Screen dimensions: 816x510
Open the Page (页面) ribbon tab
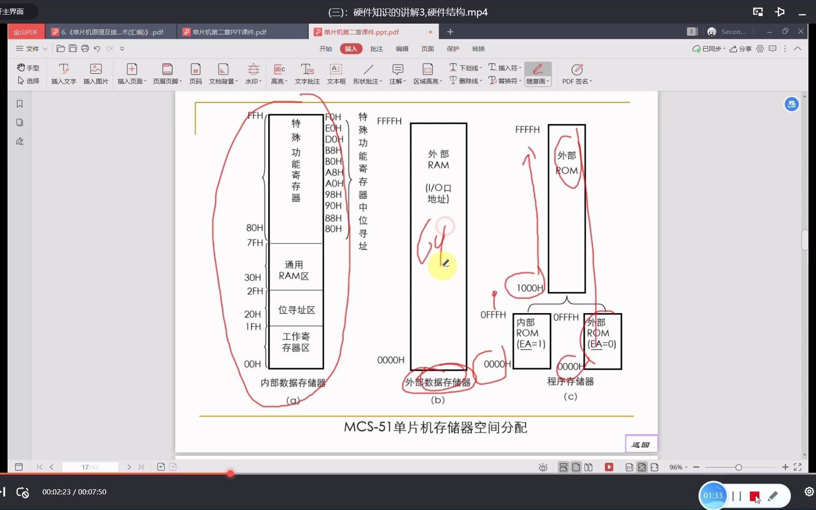(x=427, y=49)
